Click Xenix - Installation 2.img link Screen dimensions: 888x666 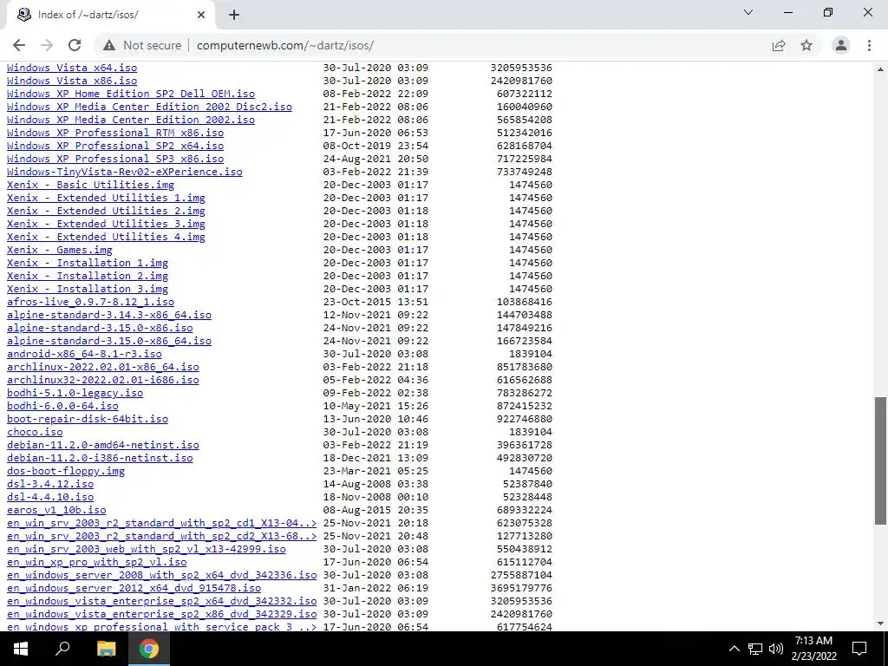pos(88,276)
